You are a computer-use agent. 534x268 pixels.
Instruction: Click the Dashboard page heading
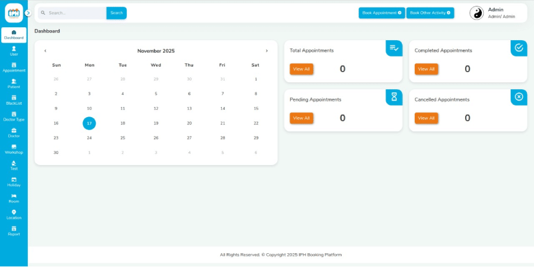pos(47,31)
